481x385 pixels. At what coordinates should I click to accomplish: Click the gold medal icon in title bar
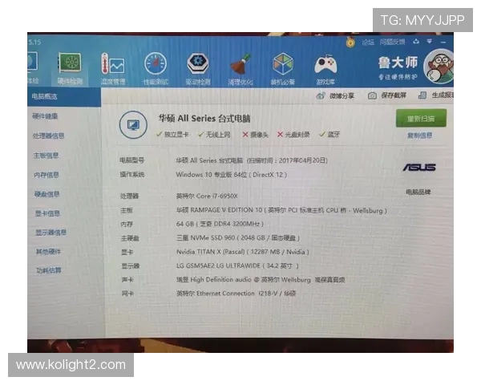point(350,42)
